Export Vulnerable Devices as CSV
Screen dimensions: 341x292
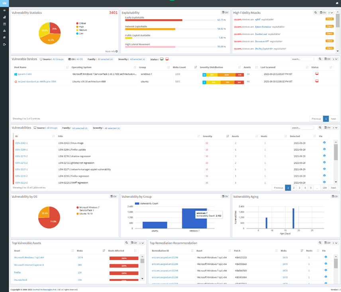[327, 59]
